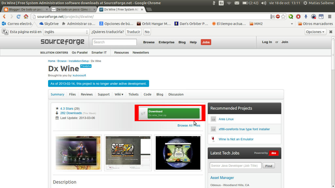The height and width of the screenshot is (188, 335).
Task: Reload the page with the refresh icon
Action: coord(19,16)
